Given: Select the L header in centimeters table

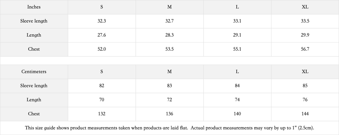Looking at the screenshot, I should (237, 72).
